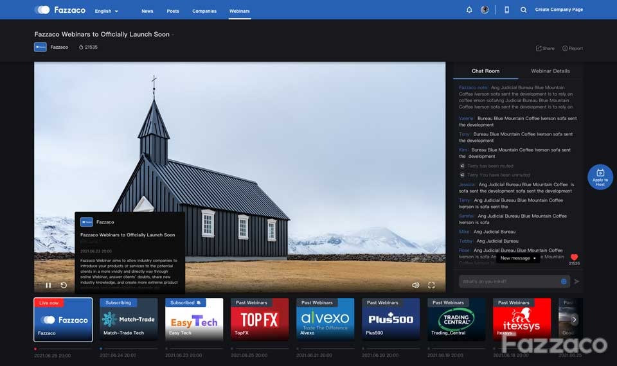The width and height of the screenshot is (617, 366).
Task: Click Mike's name in chat
Action: pos(465,232)
